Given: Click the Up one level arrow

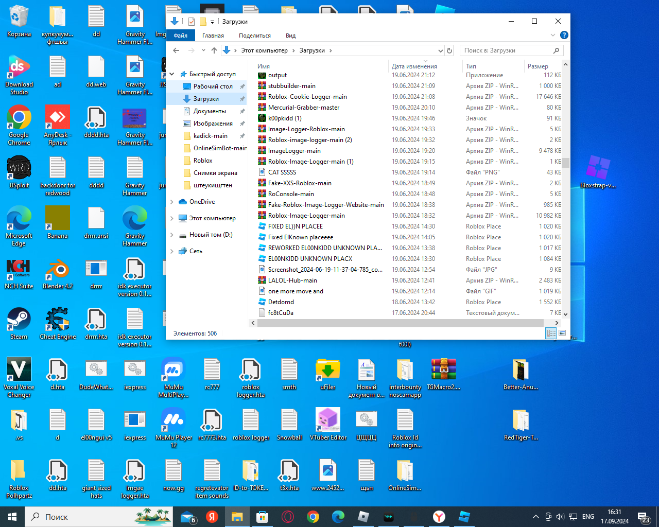Looking at the screenshot, I should coord(214,50).
